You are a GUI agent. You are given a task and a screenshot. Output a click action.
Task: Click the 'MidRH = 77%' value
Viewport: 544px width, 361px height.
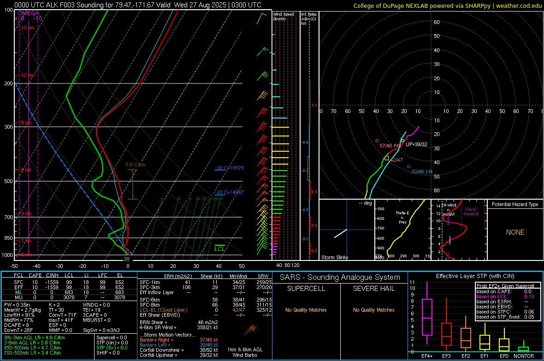[19, 320]
